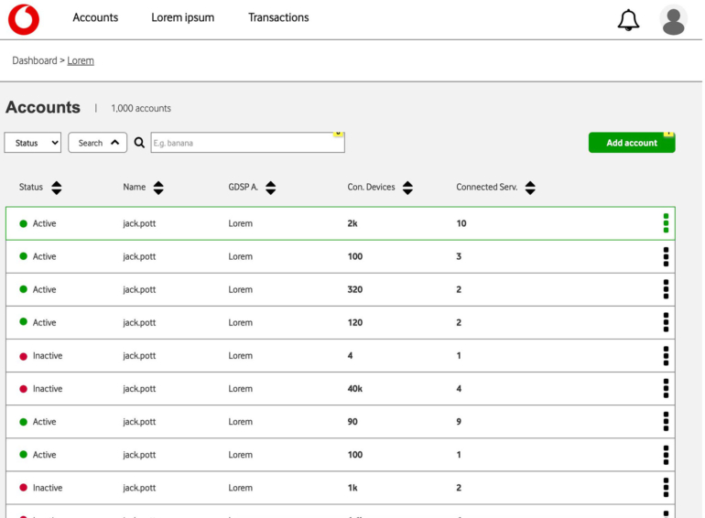This screenshot has width=705, height=518.
Task: Click the magnifying glass search icon
Action: pos(139,143)
